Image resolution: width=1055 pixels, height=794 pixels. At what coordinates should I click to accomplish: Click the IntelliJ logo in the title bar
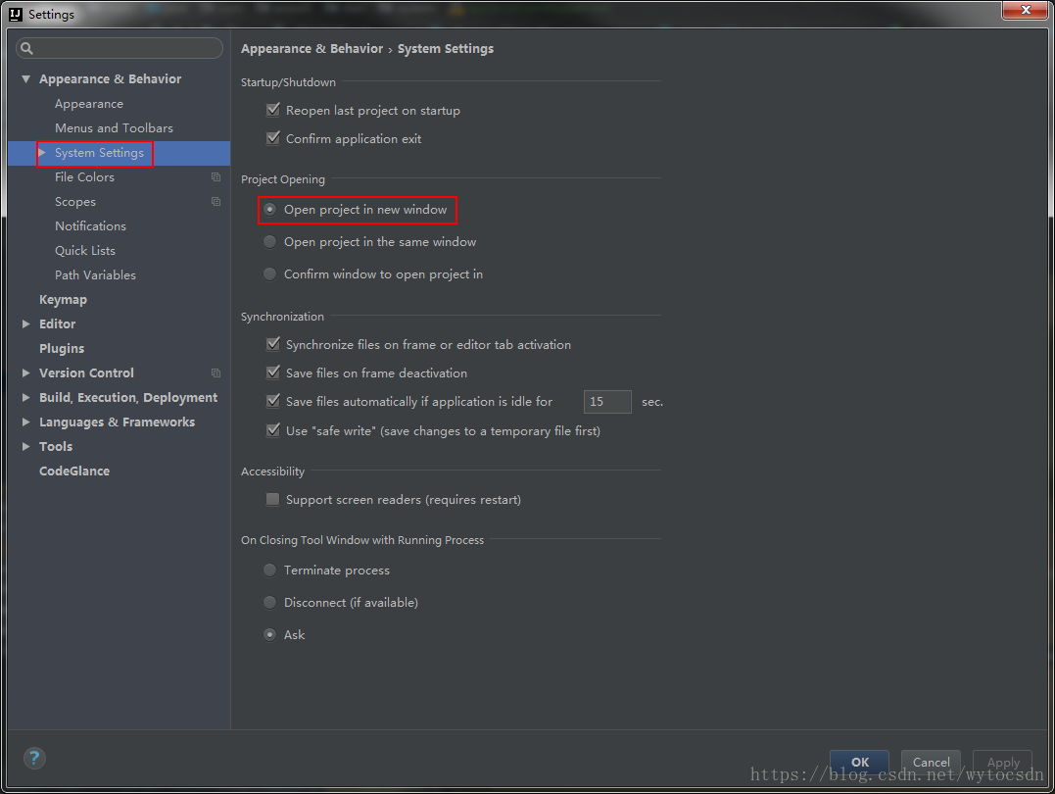[x=15, y=14]
